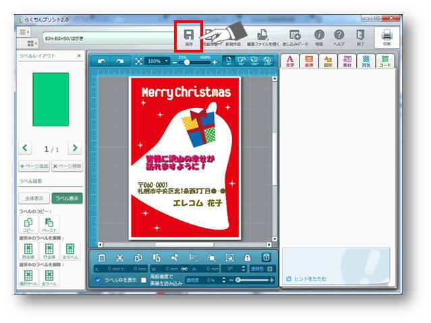Image resolution: width=431 pixels, height=323 pixels.
Task: Click the paste icon in bottom toolbar
Action: click(x=156, y=258)
